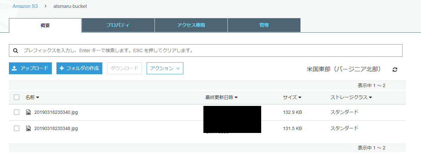421x162 pixels.
Task: Sort by the ストレージクラス column arrow
Action: click(370, 98)
